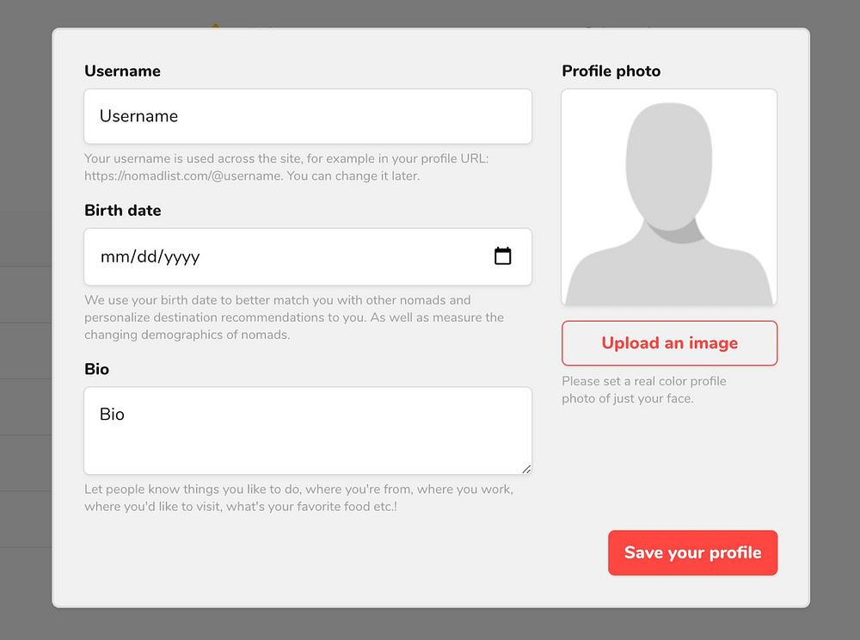Click dimmed background outside the dialog
Viewport: 860px width, 640px height.
pyautogui.click(x=834, y=344)
